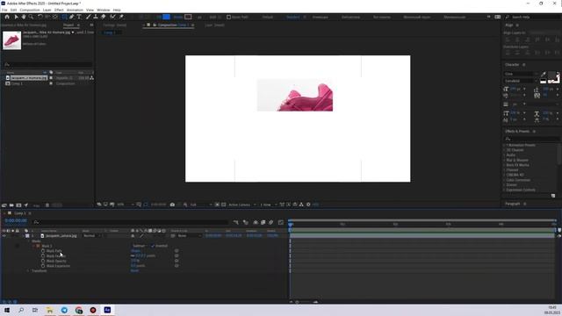Click the timeline layer search field

point(131,222)
